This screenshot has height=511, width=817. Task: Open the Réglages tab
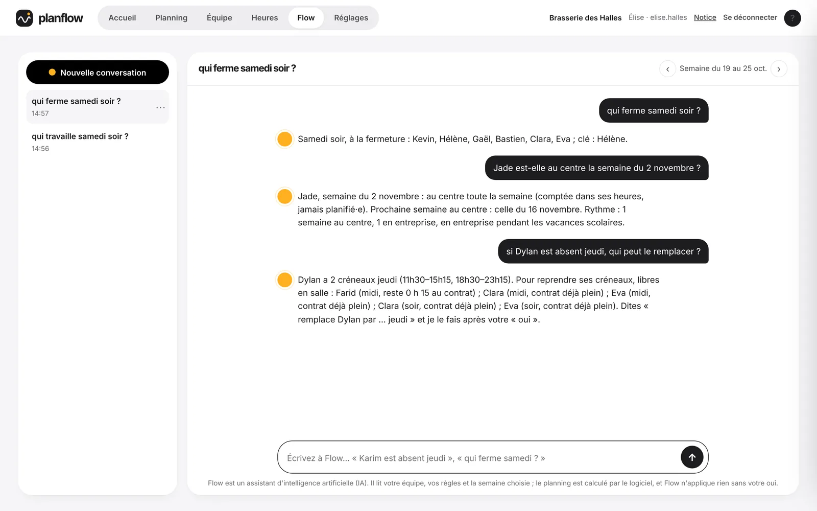351,18
